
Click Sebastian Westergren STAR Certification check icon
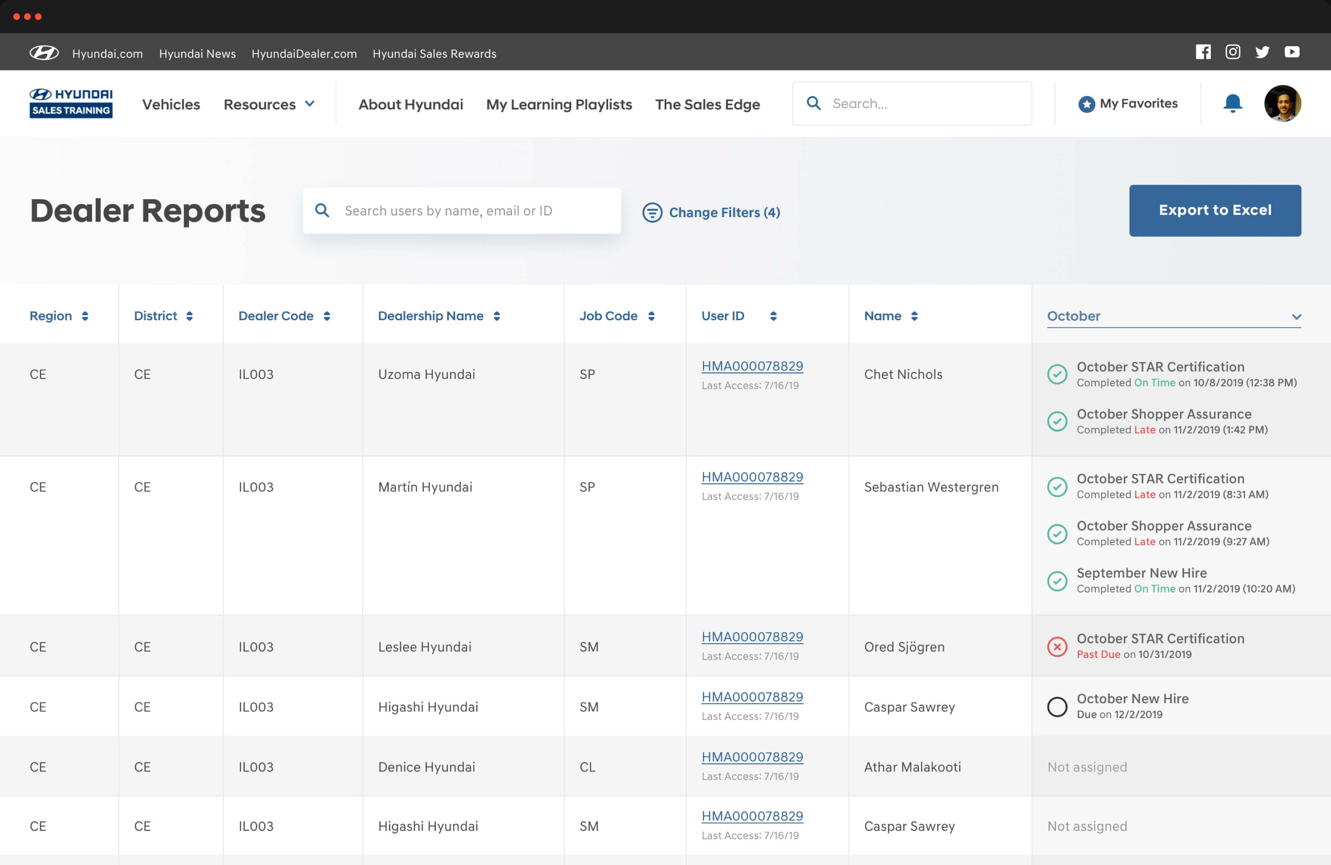point(1057,487)
